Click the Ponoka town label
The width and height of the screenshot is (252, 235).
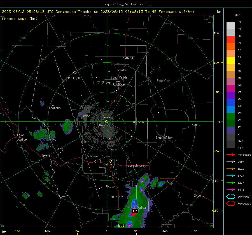click(128, 58)
